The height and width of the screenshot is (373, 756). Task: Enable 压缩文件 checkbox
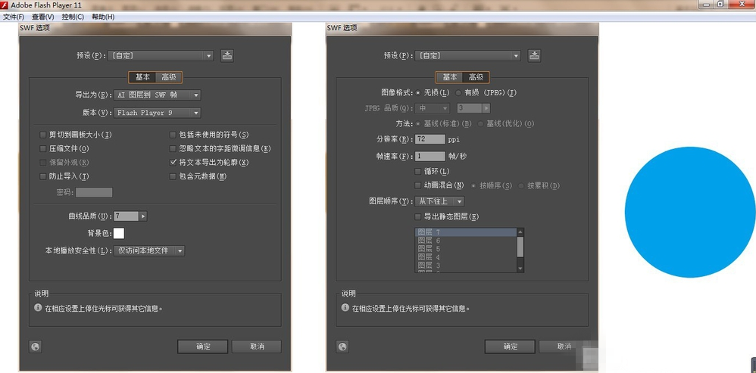(42, 149)
